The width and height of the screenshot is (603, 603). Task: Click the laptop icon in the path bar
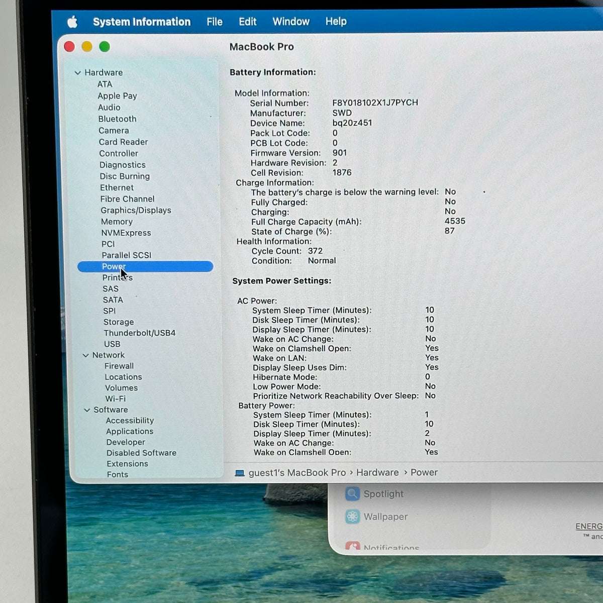(240, 473)
